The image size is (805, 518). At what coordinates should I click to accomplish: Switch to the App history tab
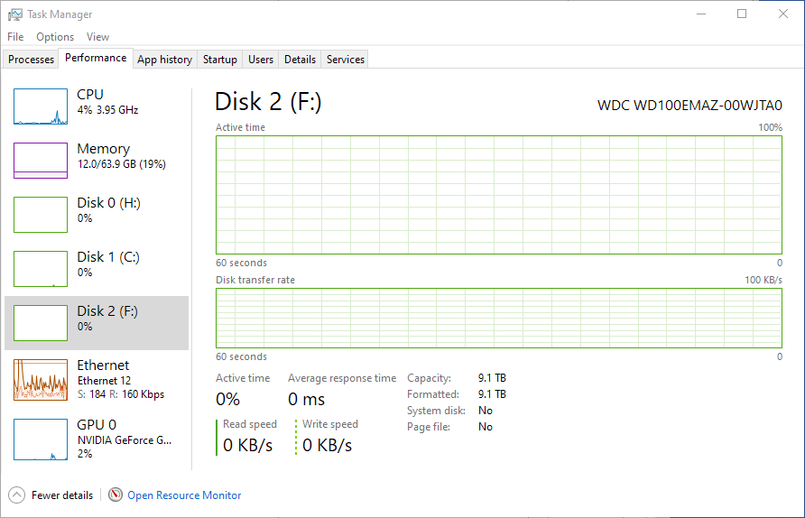[x=164, y=60]
